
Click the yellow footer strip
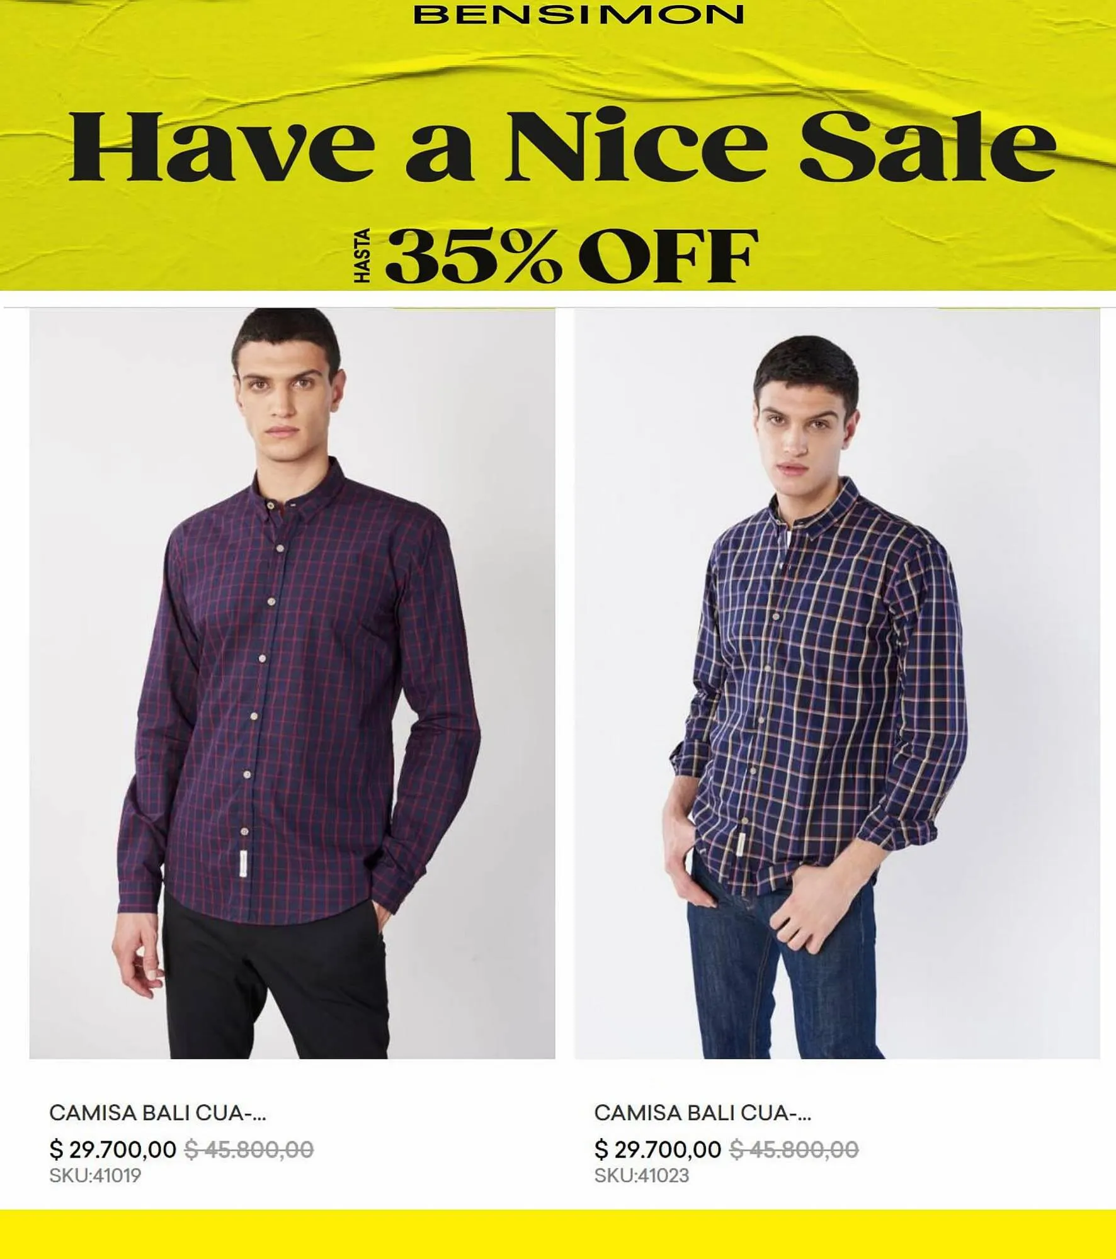click(558, 1234)
